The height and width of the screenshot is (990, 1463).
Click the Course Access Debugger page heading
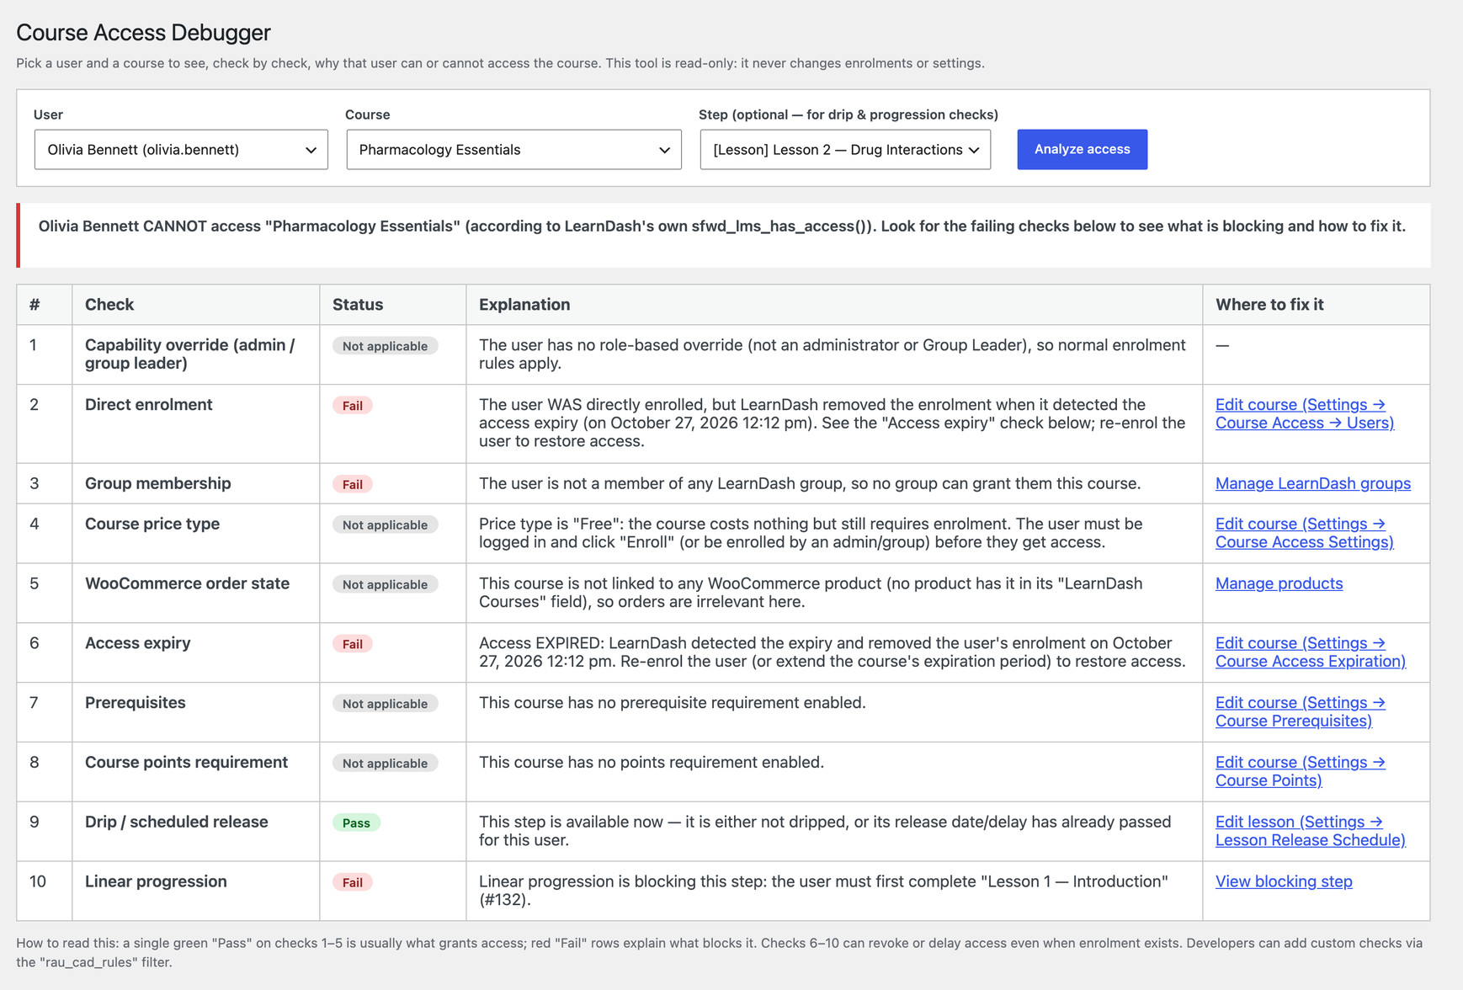(x=143, y=32)
